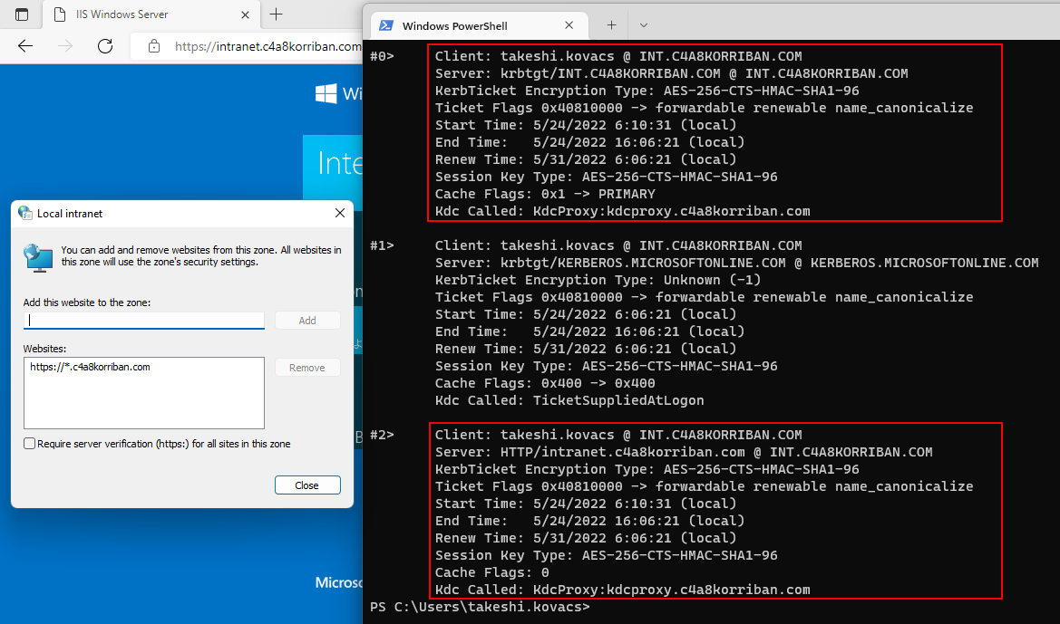Add a new PowerShell terminal tab
This screenshot has width=1060, height=624.
(x=611, y=25)
